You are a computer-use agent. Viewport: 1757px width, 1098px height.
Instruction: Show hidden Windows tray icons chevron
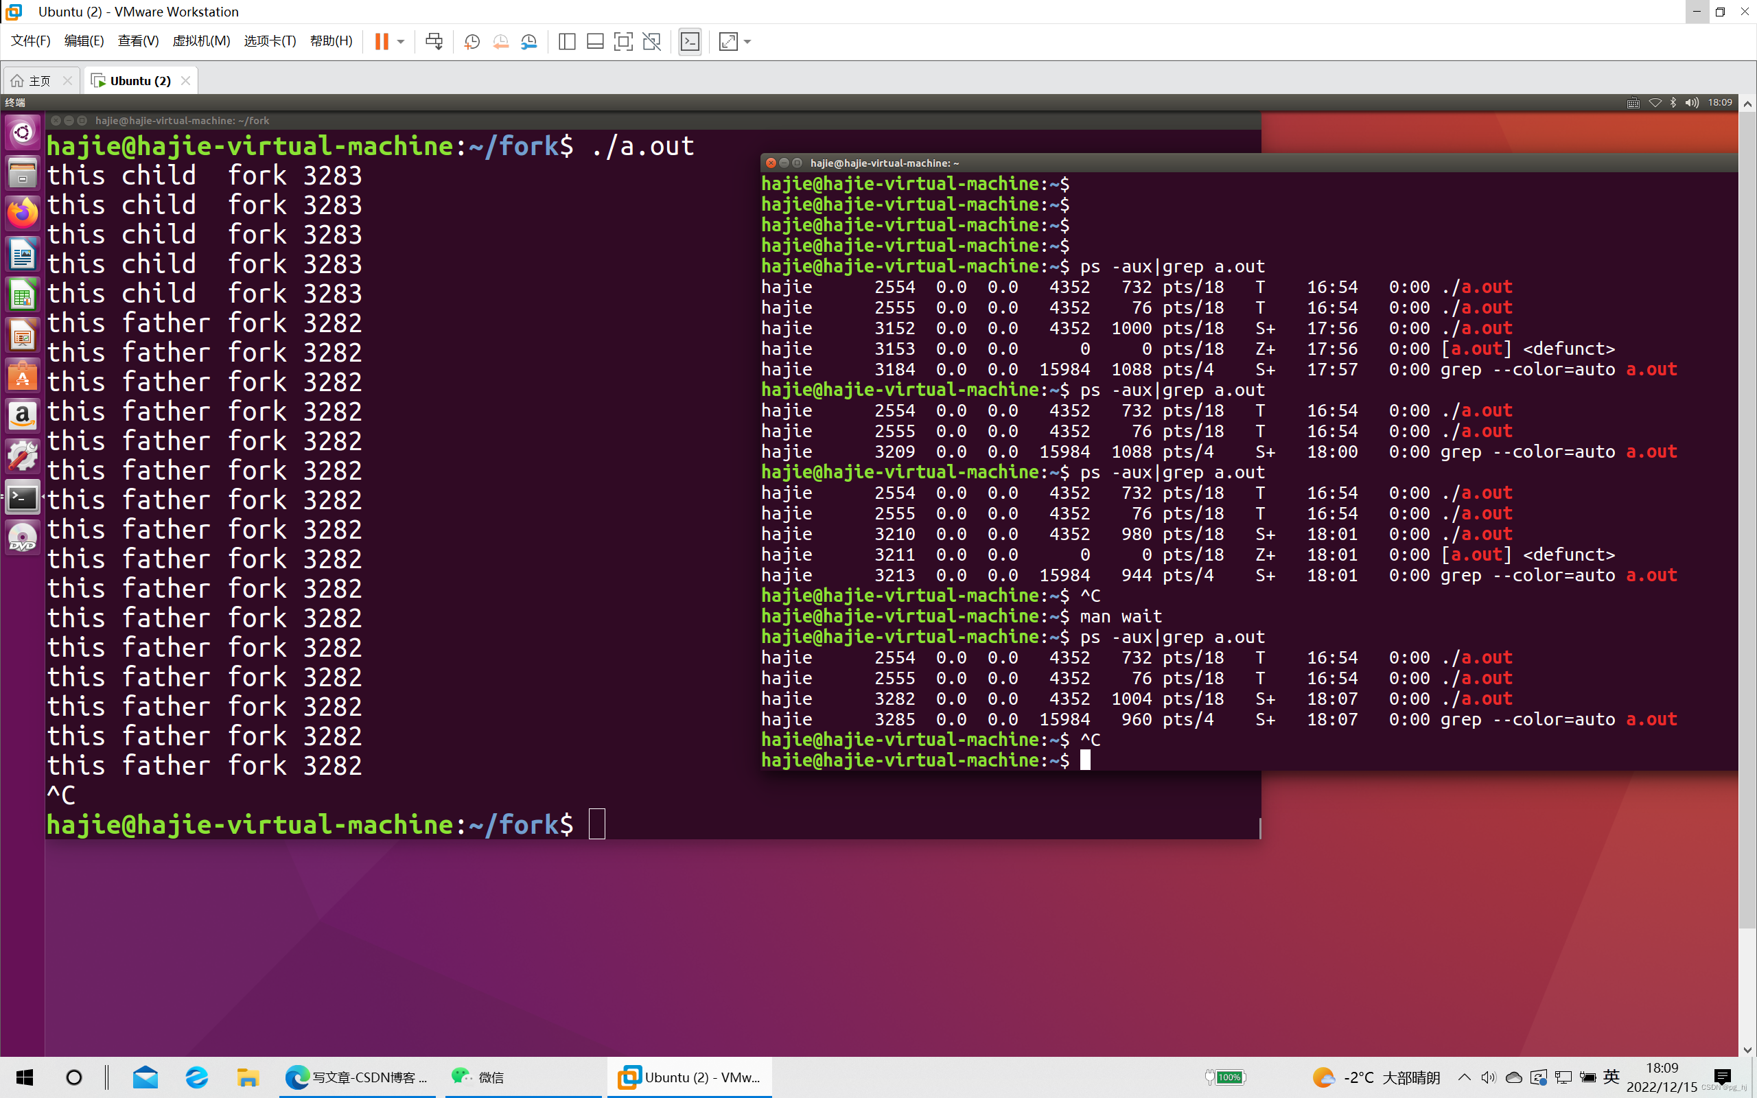point(1465,1077)
